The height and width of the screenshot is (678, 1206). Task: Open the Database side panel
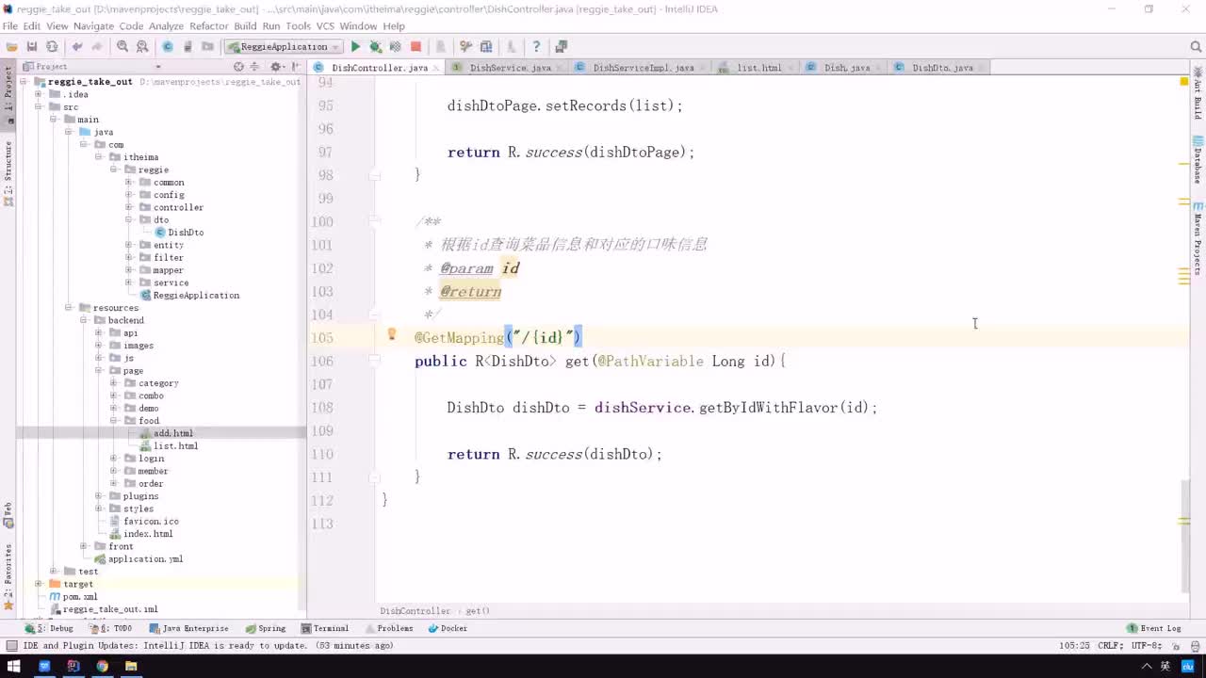tap(1198, 161)
